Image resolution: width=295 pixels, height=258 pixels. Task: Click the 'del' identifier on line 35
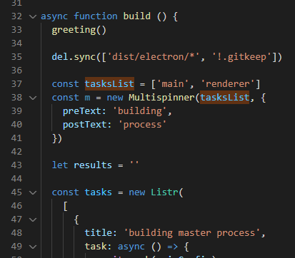coord(60,57)
